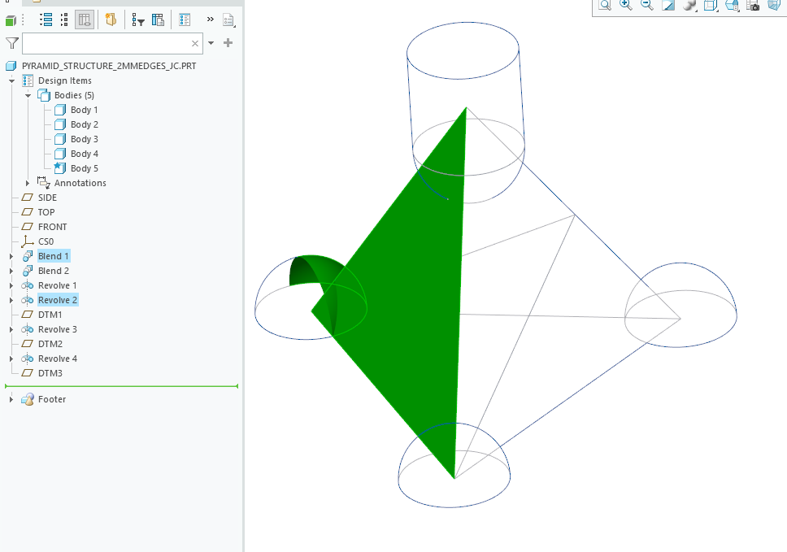787x552 pixels.
Task: Click the starred Body 5 icon
Action: click(59, 167)
